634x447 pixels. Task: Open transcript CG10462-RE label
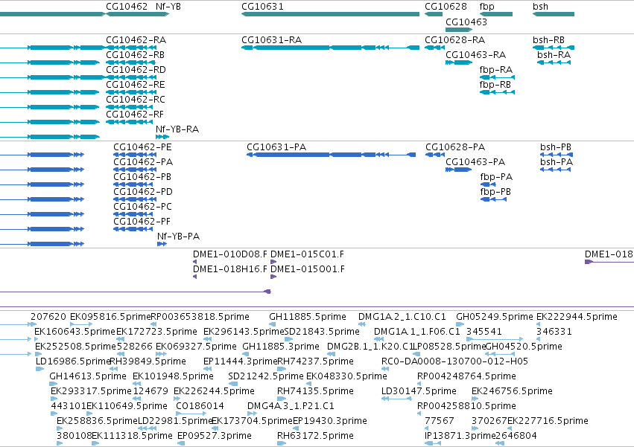pyautogui.click(x=136, y=85)
